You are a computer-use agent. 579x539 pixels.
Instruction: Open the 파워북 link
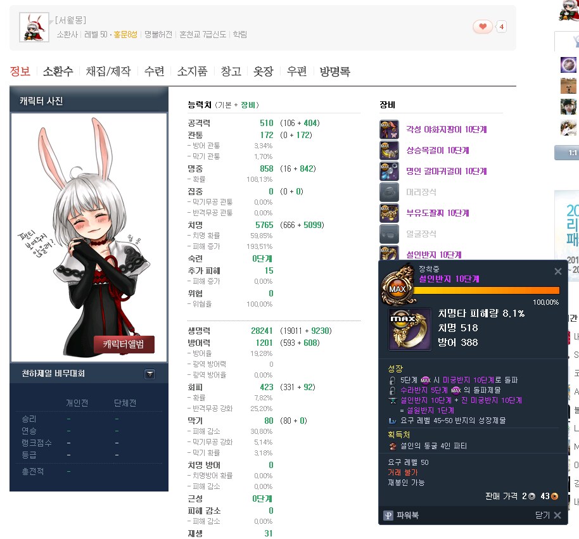coord(405,516)
